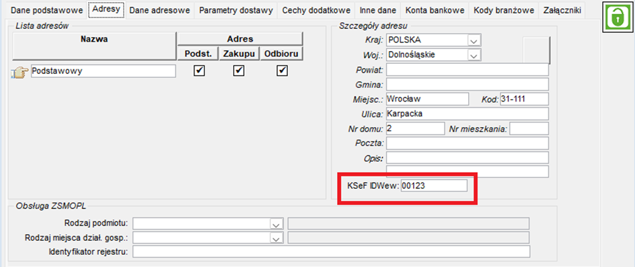Select the Adresy tab
635x267 pixels.
pos(106,9)
